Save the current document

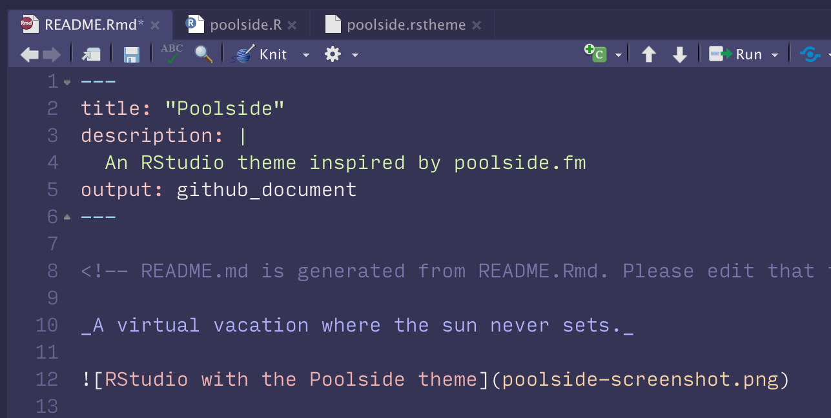131,55
